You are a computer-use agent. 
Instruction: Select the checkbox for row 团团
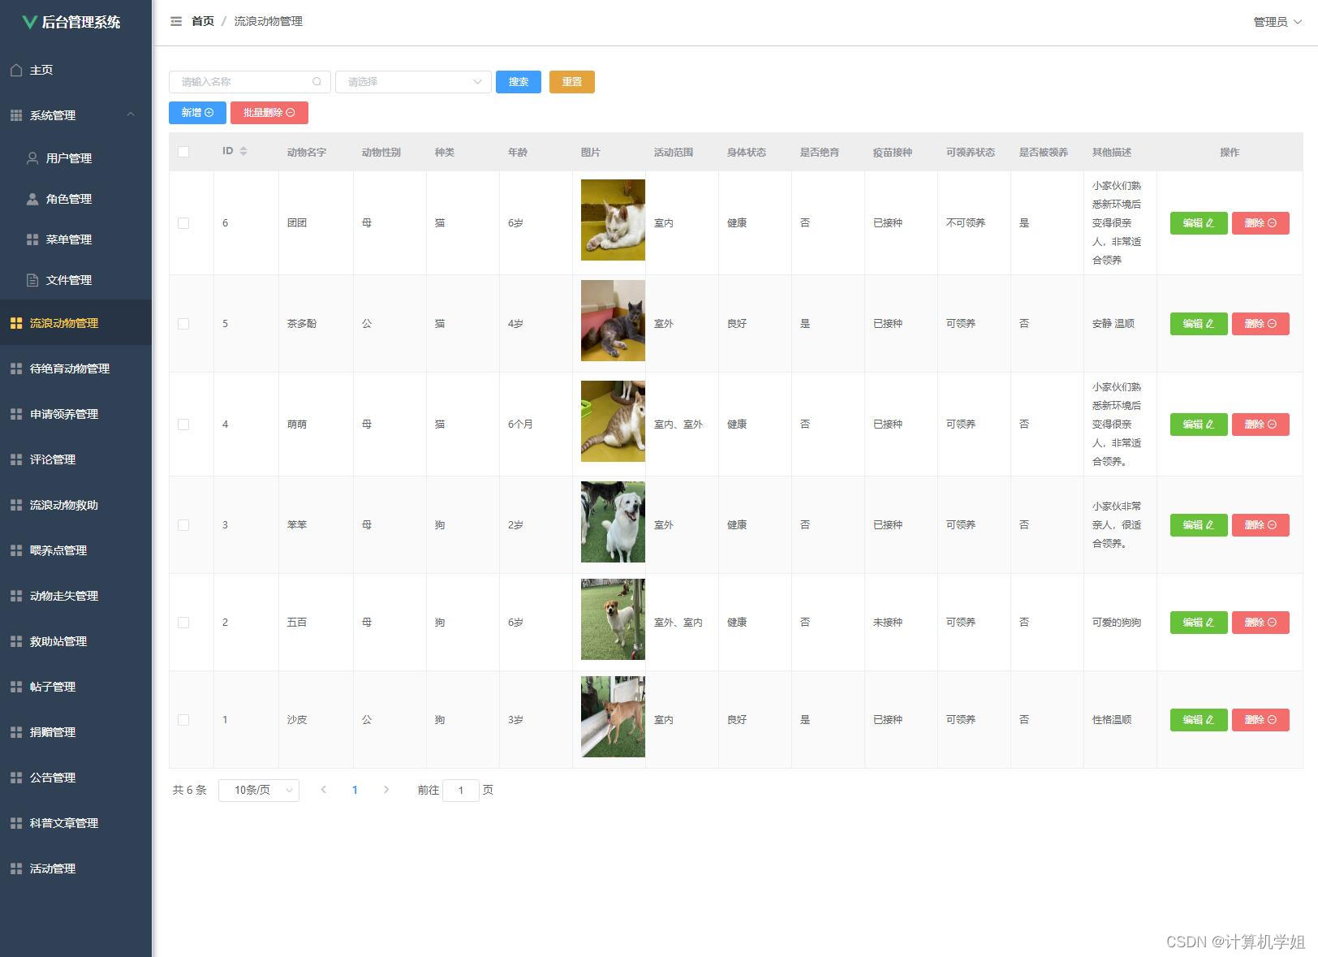(183, 223)
